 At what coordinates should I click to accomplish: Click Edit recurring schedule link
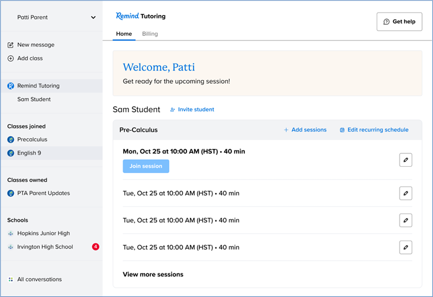click(374, 130)
